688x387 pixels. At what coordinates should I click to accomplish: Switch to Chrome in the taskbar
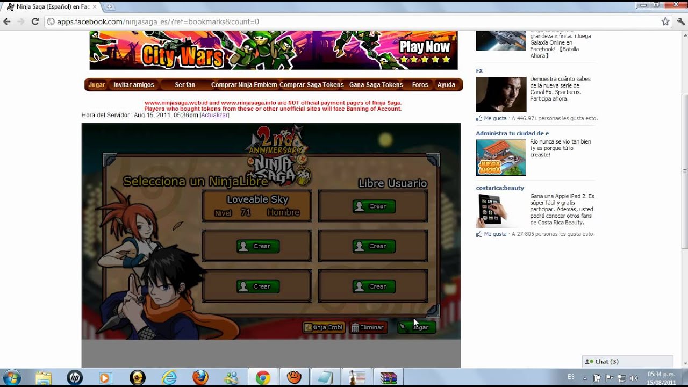(x=263, y=378)
